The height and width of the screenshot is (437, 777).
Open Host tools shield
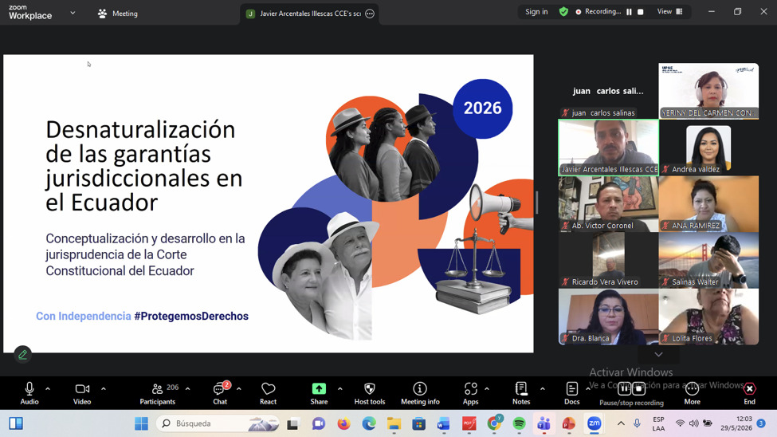point(370,393)
